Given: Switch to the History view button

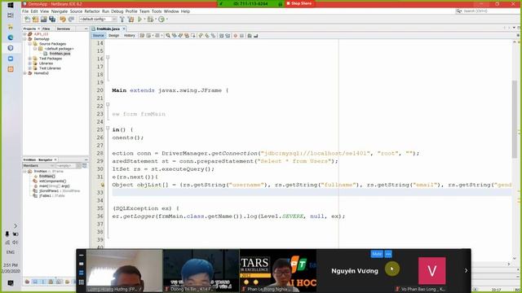Looking at the screenshot, I should [129, 36].
